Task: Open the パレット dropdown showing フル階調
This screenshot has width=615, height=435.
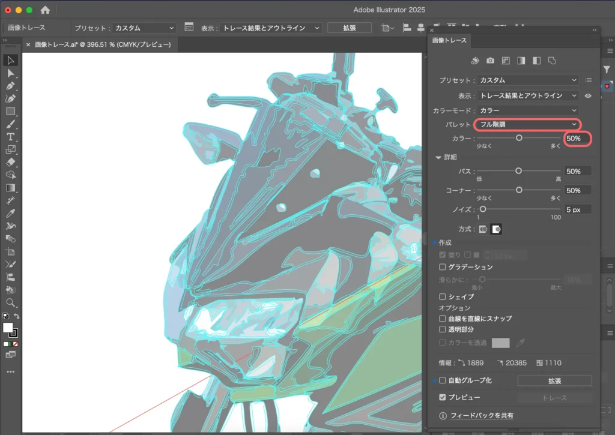Action: [x=527, y=125]
